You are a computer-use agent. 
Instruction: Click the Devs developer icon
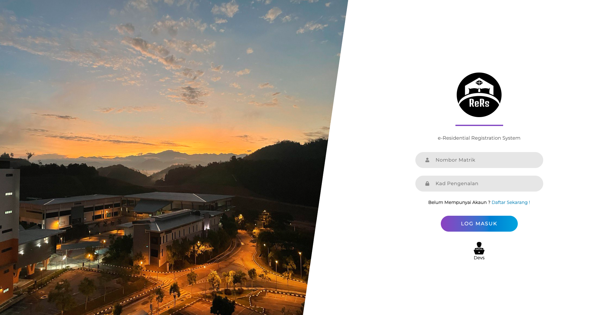(x=479, y=248)
